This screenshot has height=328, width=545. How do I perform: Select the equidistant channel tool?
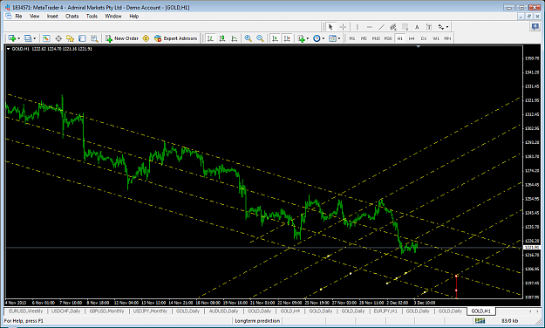click(x=393, y=27)
